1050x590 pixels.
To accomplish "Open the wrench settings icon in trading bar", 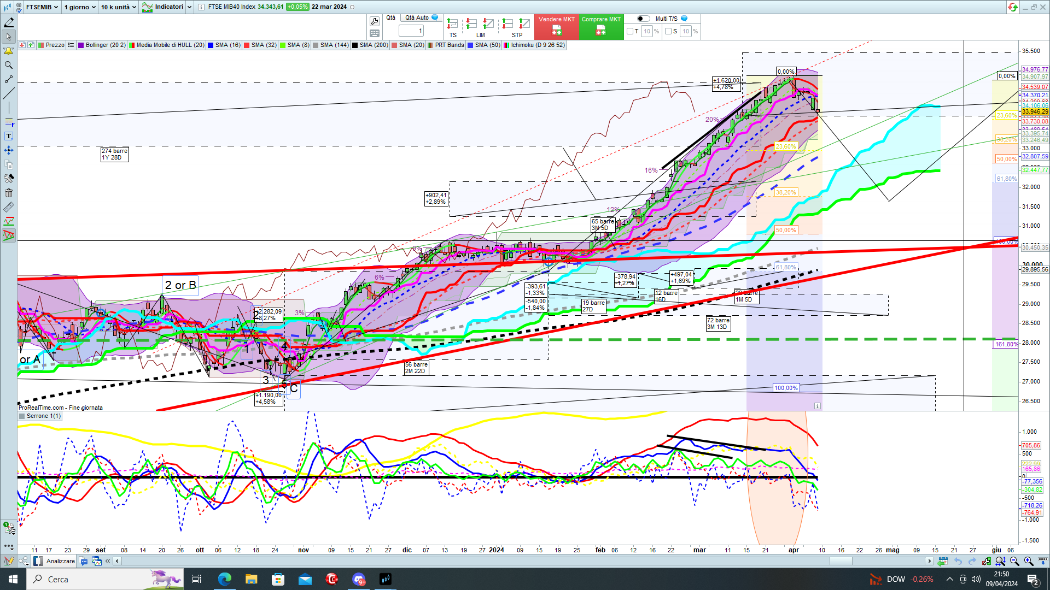I will pyautogui.click(x=375, y=21).
